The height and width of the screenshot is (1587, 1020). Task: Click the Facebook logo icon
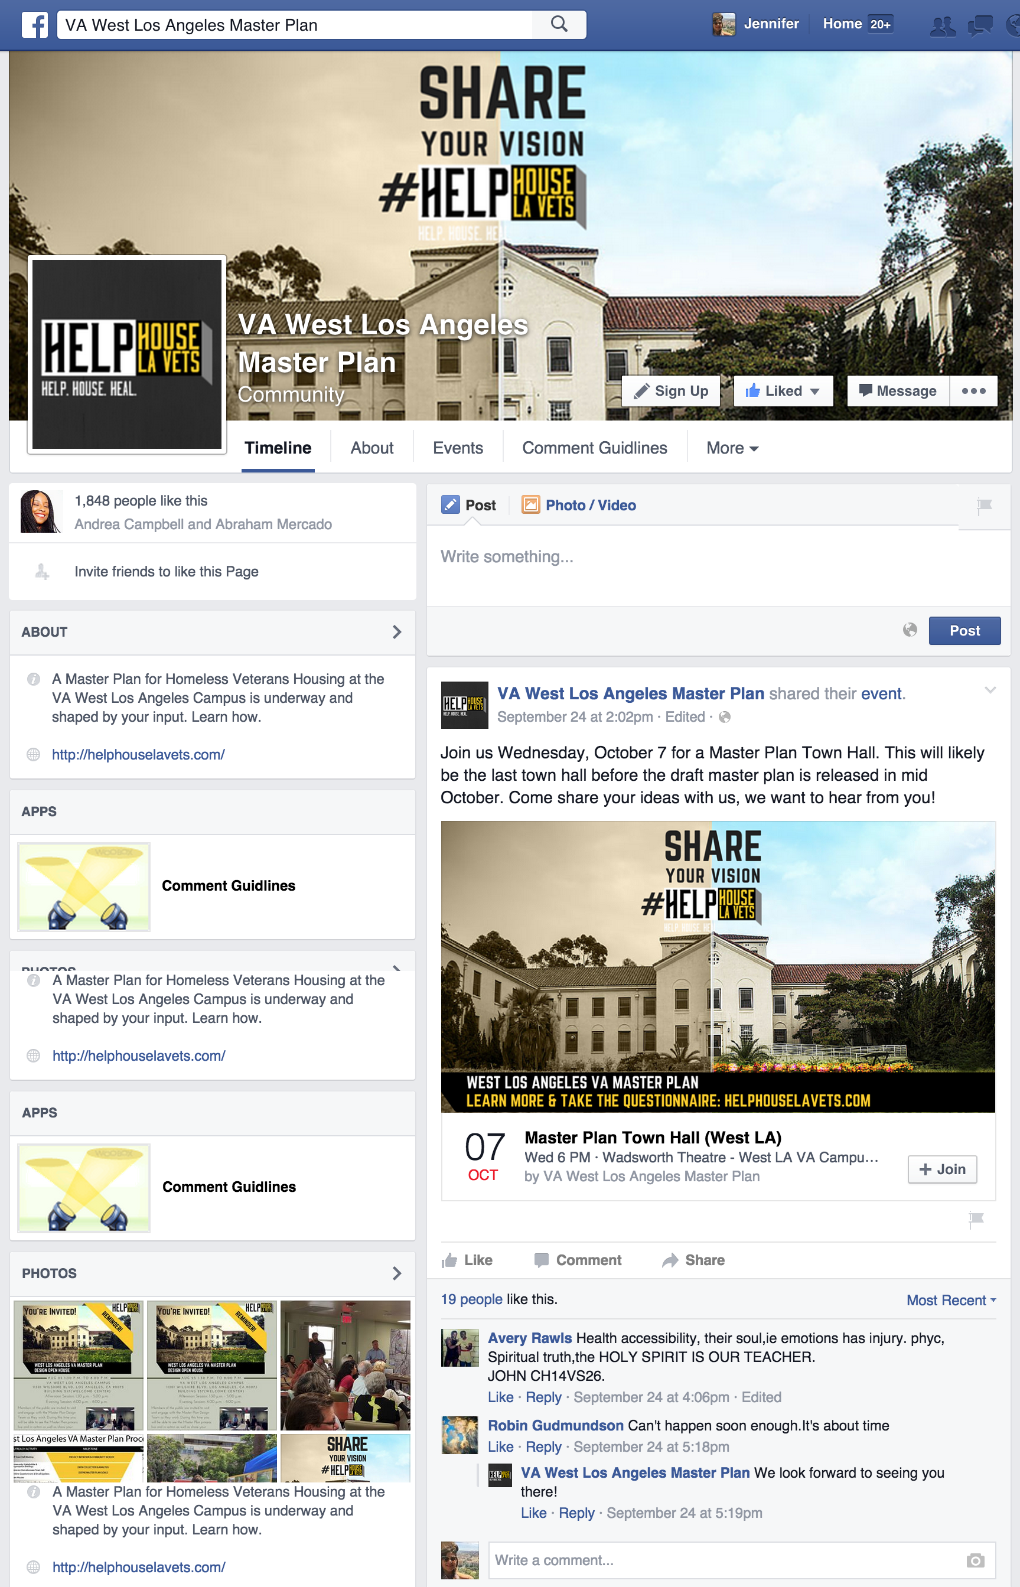coord(34,25)
